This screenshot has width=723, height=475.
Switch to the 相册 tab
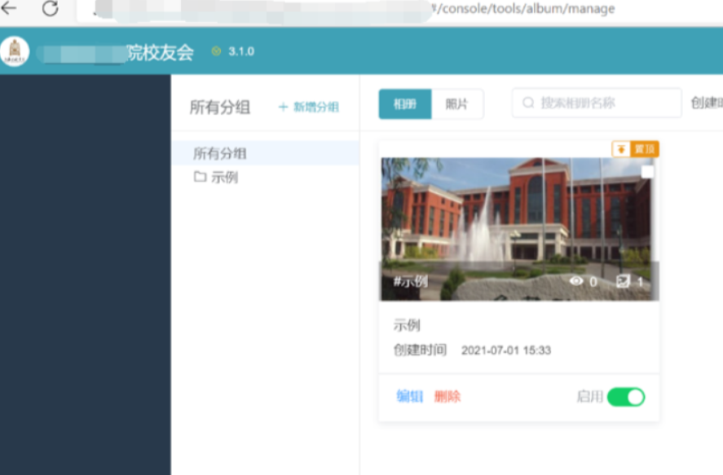coord(405,104)
